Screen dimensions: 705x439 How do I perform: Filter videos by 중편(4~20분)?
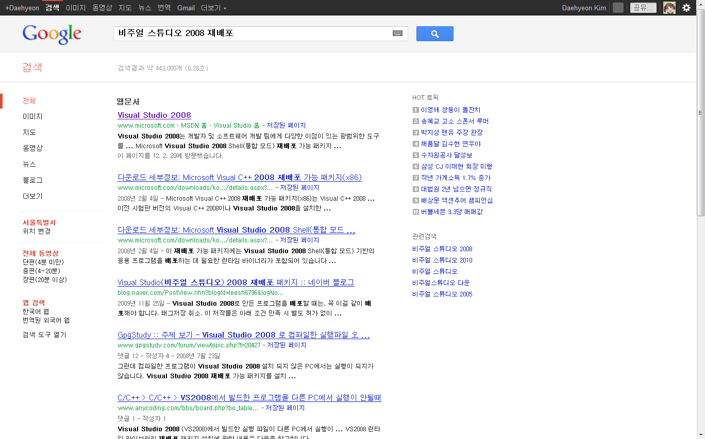41,271
